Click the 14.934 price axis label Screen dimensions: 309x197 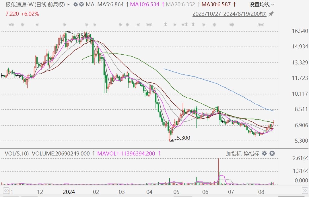[x=300, y=47]
